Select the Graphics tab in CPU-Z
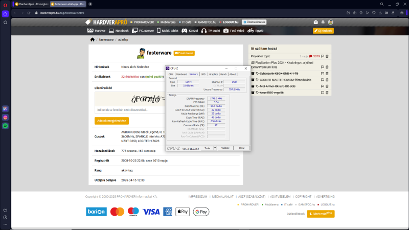Viewport: 409px width, 230px height. pos(213,74)
